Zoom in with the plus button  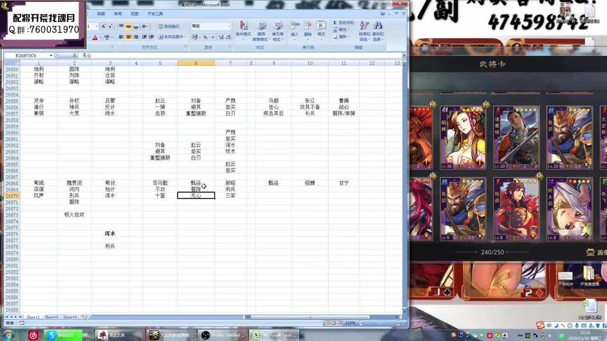coord(398,323)
